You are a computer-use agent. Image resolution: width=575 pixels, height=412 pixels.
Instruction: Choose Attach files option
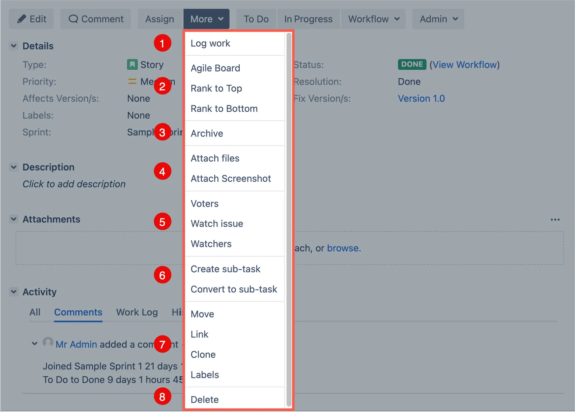coord(235,158)
